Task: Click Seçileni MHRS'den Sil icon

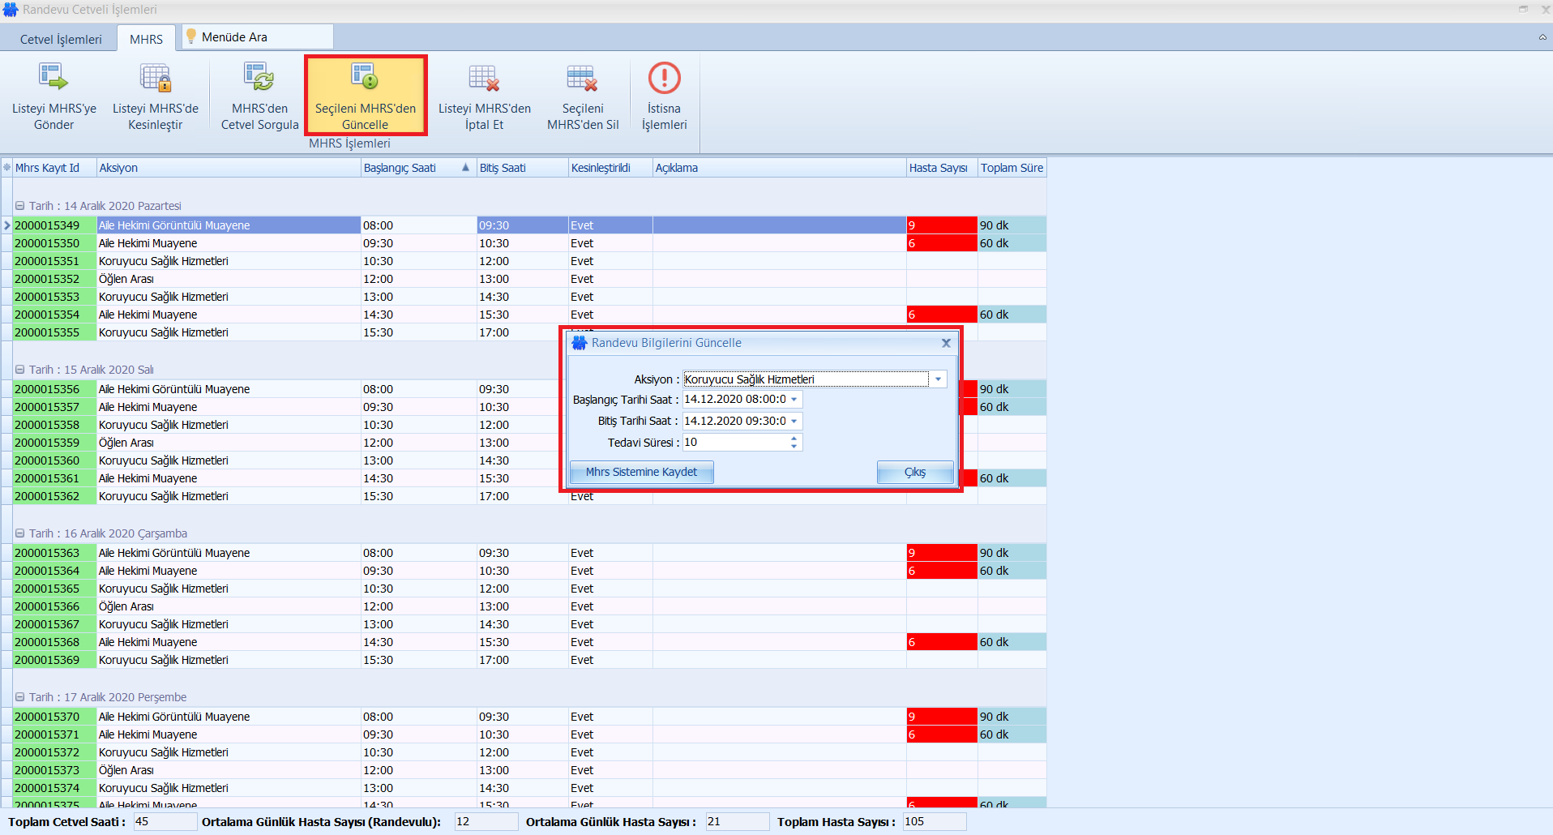Action: point(582,78)
